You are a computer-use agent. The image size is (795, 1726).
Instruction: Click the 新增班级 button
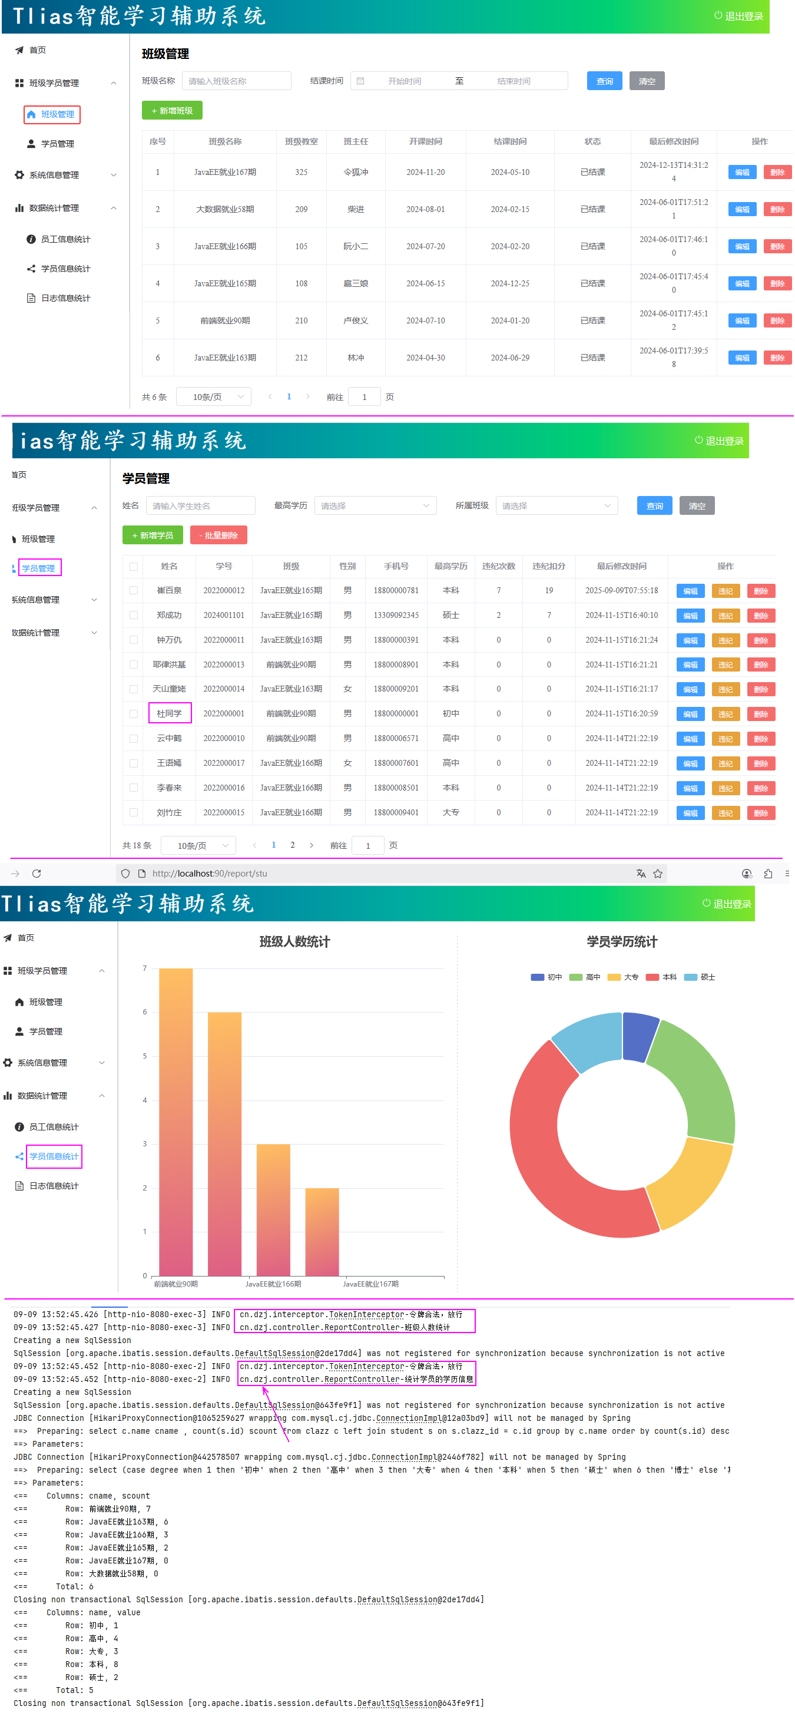point(172,111)
